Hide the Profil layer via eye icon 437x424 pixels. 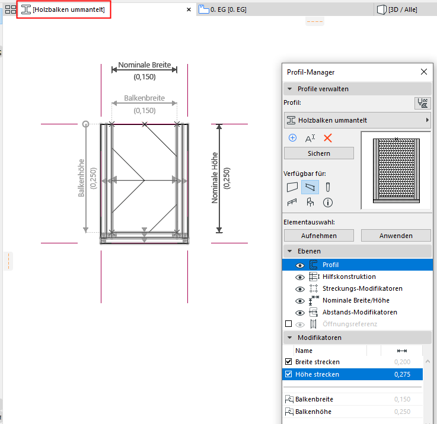pos(300,265)
